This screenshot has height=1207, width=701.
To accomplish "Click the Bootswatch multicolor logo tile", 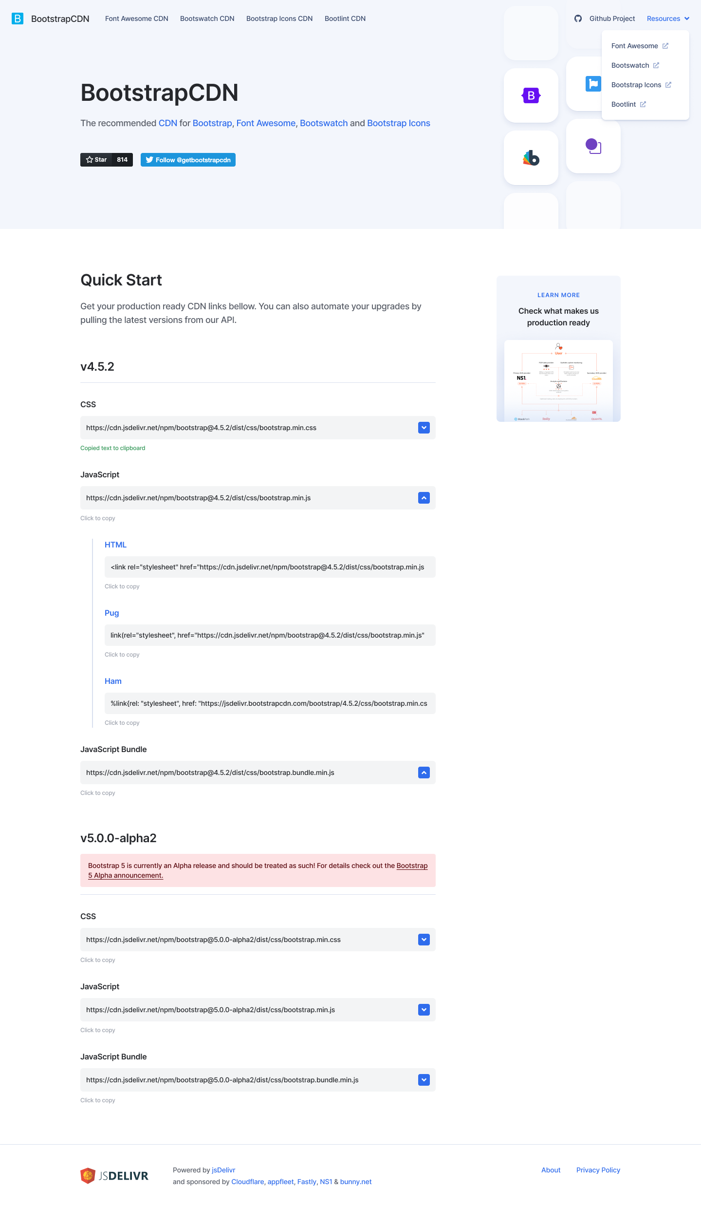I will (531, 158).
